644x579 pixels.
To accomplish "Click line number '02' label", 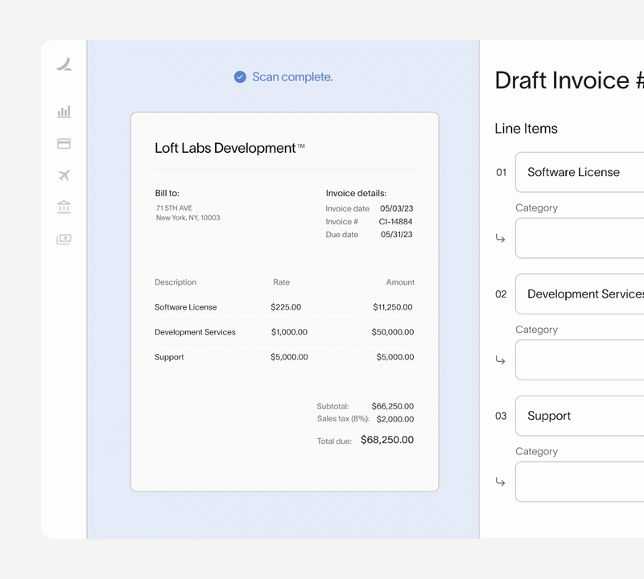I will click(x=501, y=294).
